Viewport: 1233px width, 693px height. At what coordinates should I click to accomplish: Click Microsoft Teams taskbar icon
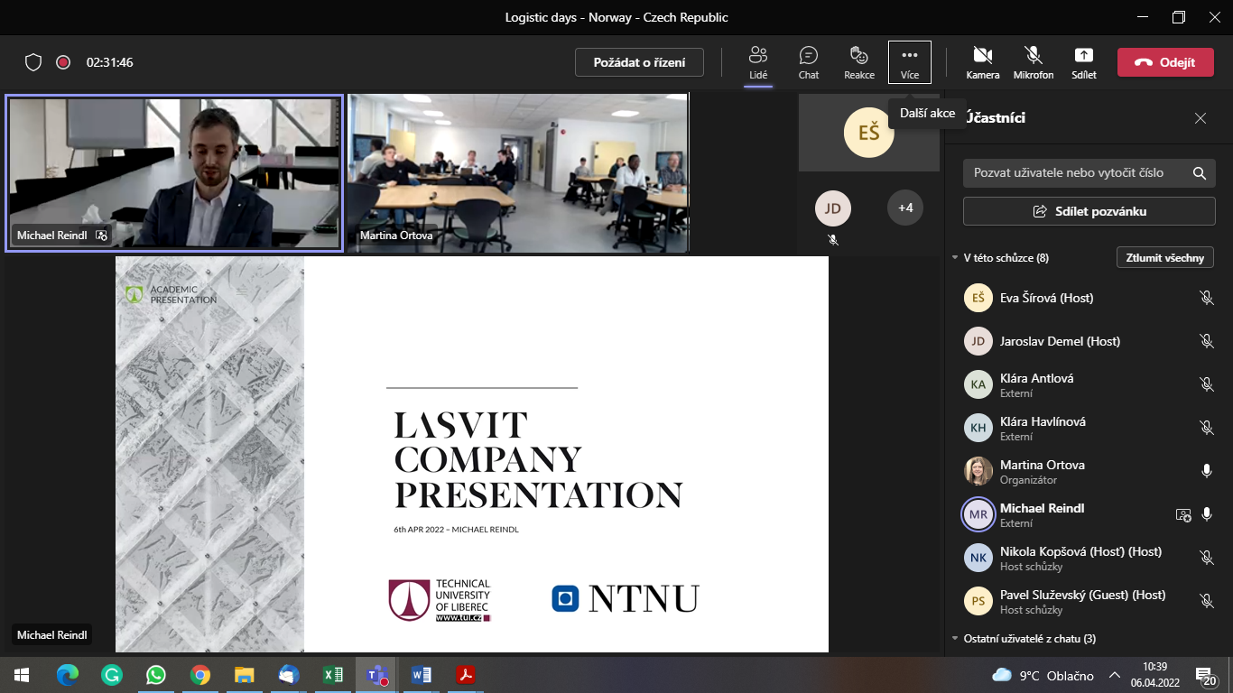(x=376, y=675)
